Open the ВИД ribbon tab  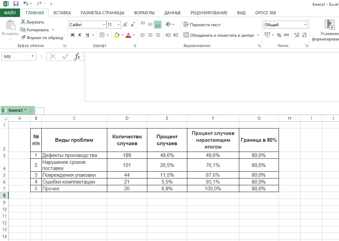tap(241, 13)
